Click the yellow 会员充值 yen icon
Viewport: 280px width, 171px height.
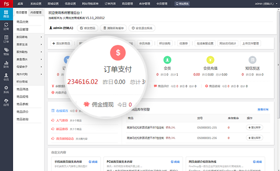[x=210, y=60]
